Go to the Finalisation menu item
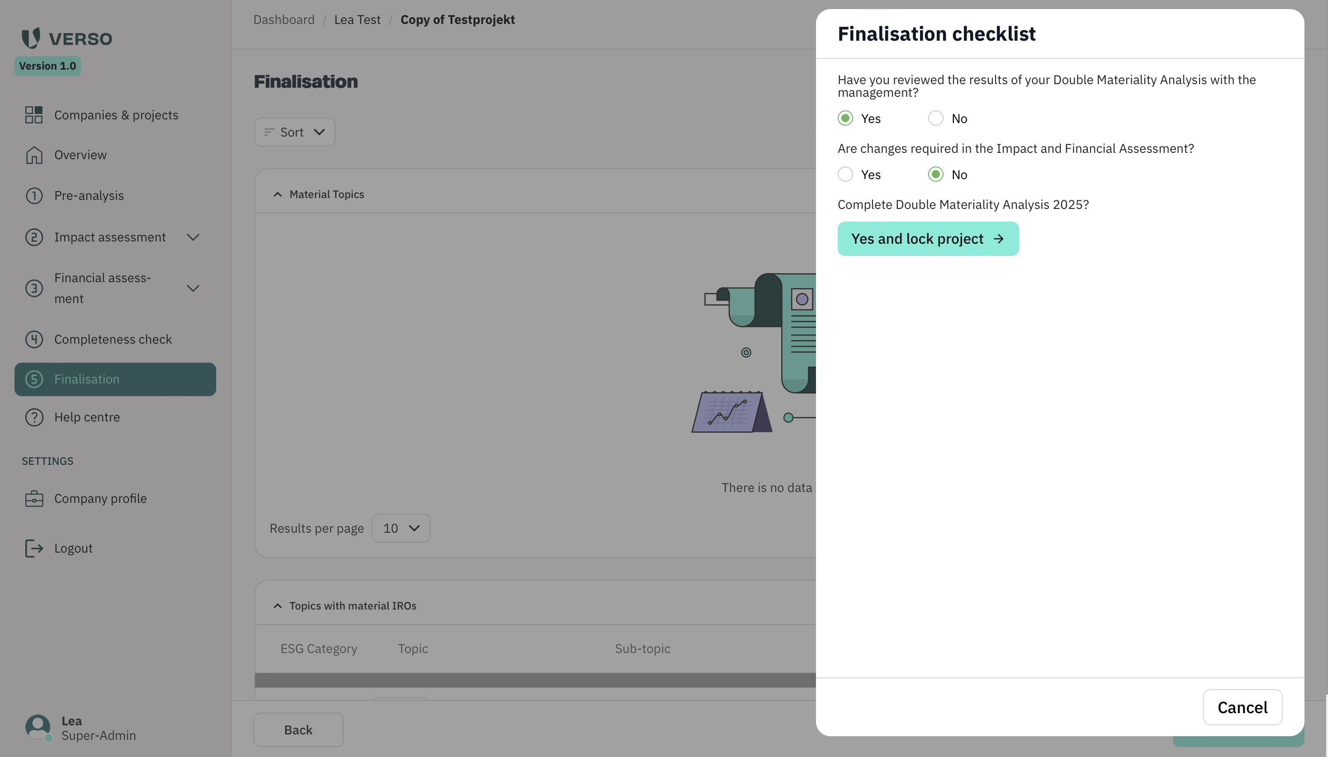The width and height of the screenshot is (1328, 757). click(115, 379)
